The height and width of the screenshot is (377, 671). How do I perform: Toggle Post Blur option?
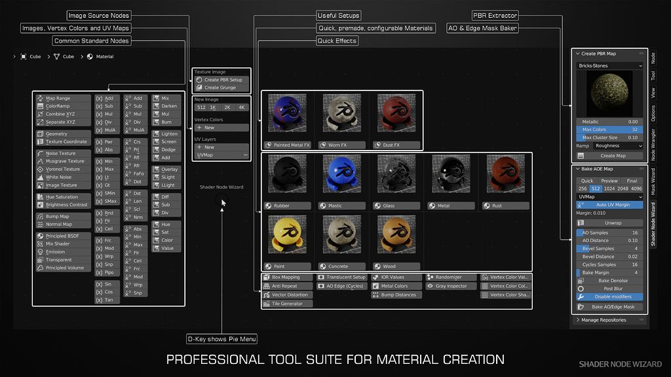coord(609,289)
